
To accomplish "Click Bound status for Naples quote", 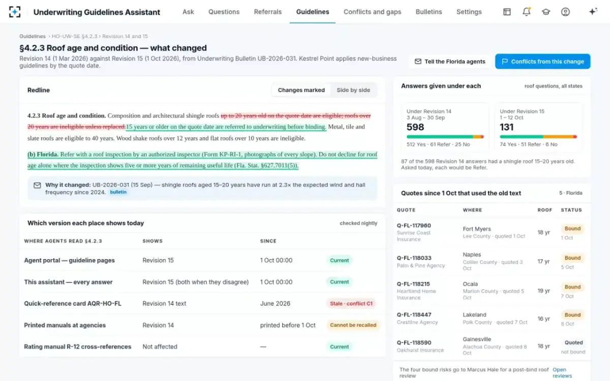I will (x=572, y=258).
